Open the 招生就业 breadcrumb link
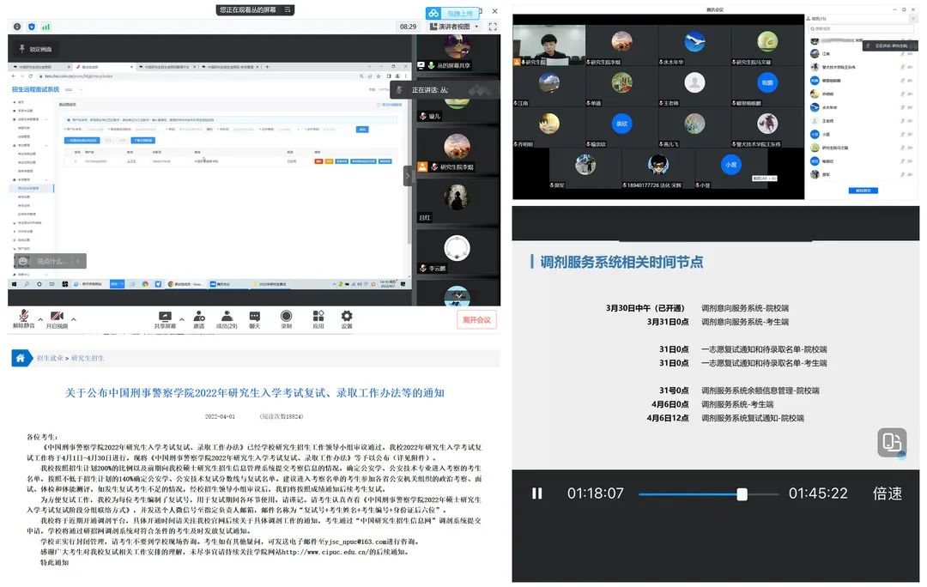This screenshot has width=927, height=587. click(x=50, y=358)
